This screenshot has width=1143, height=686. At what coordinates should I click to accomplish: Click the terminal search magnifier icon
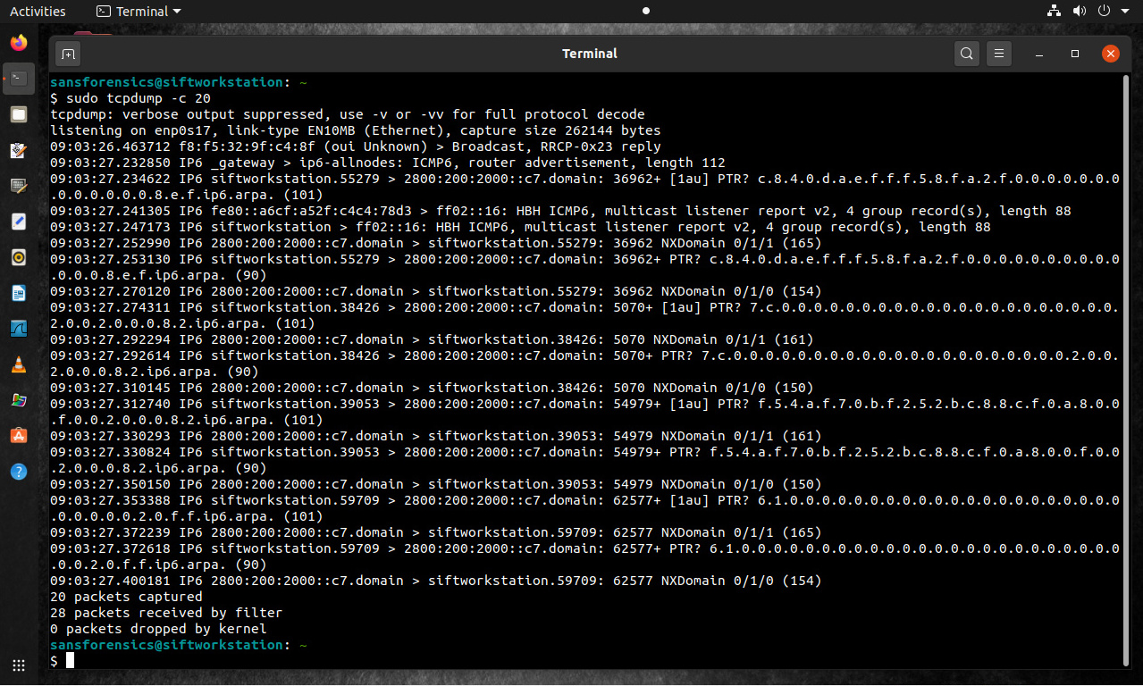(966, 54)
